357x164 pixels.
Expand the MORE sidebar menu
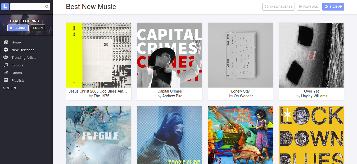pos(10,88)
